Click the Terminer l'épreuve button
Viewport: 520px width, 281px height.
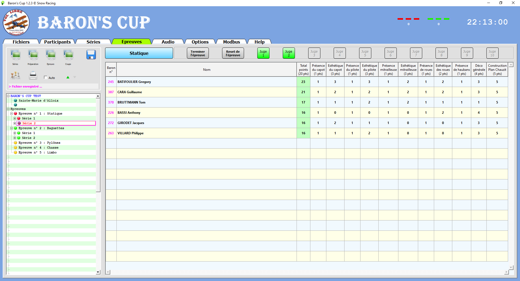coord(197,53)
